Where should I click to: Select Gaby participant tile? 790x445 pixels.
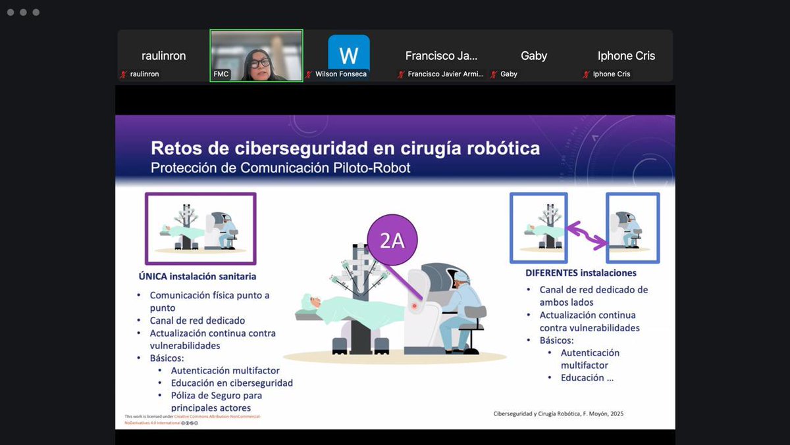tap(534, 56)
